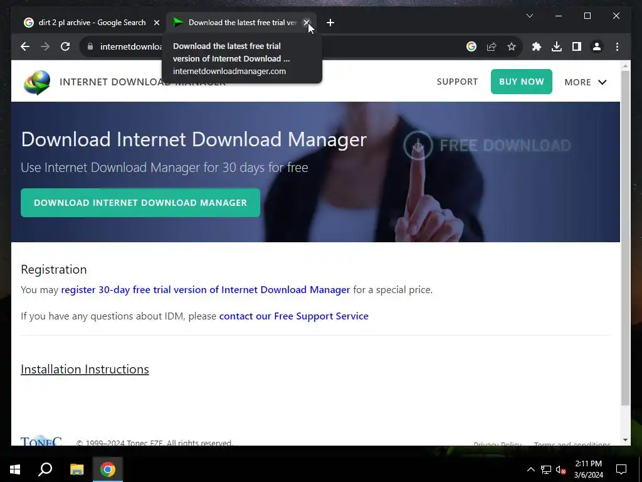Click the Internet Download Manager globe logo
This screenshot has height=482, width=642.
click(x=37, y=82)
